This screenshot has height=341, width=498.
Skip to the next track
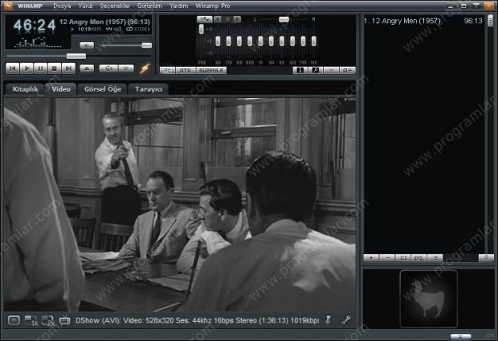point(68,68)
